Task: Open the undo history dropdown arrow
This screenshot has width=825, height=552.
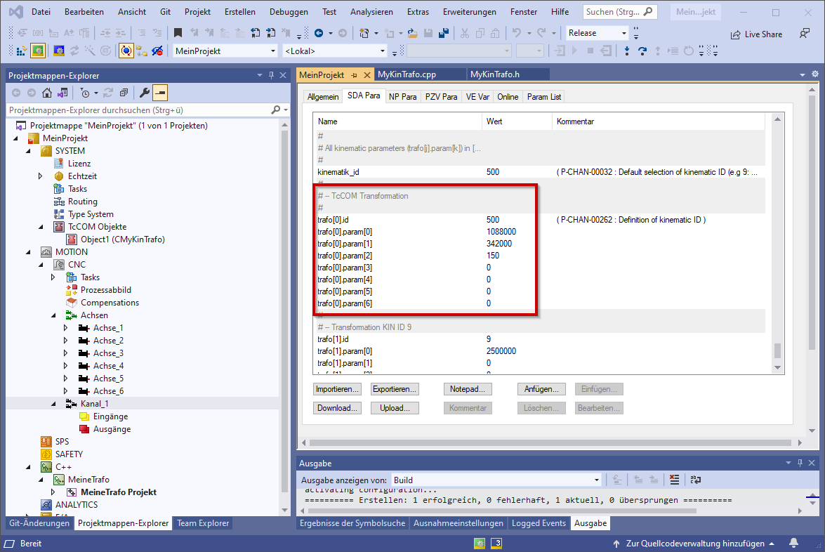Action: (x=529, y=33)
